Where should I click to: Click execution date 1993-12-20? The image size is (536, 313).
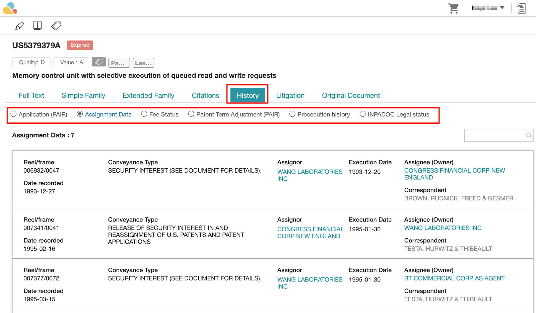(364, 172)
